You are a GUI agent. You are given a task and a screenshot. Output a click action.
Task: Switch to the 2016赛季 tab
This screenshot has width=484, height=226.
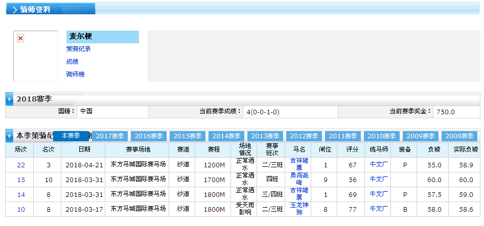(149, 136)
